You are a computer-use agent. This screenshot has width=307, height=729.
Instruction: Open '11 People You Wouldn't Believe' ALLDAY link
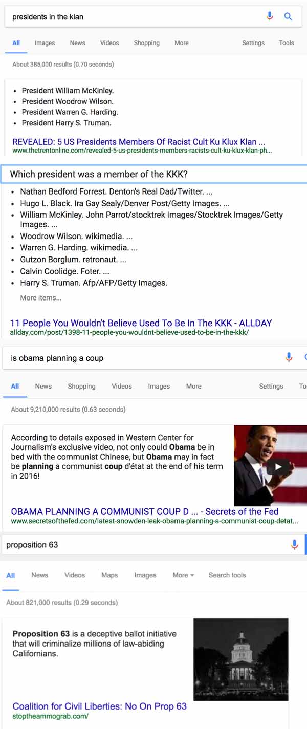141,323
